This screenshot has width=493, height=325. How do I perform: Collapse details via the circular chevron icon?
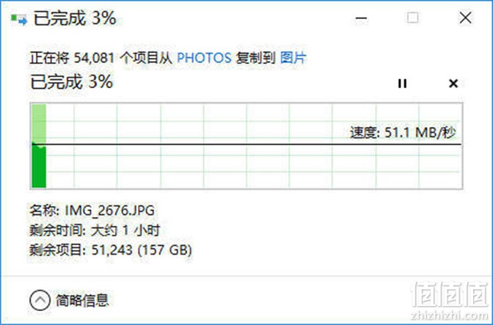pos(40,300)
